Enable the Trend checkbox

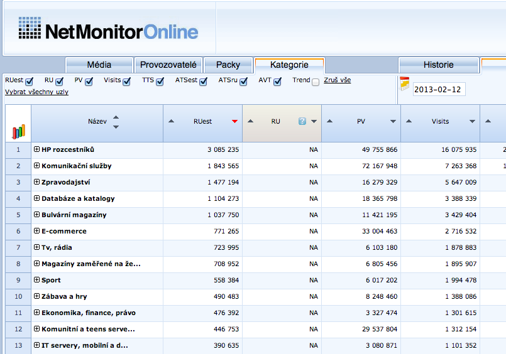316,82
